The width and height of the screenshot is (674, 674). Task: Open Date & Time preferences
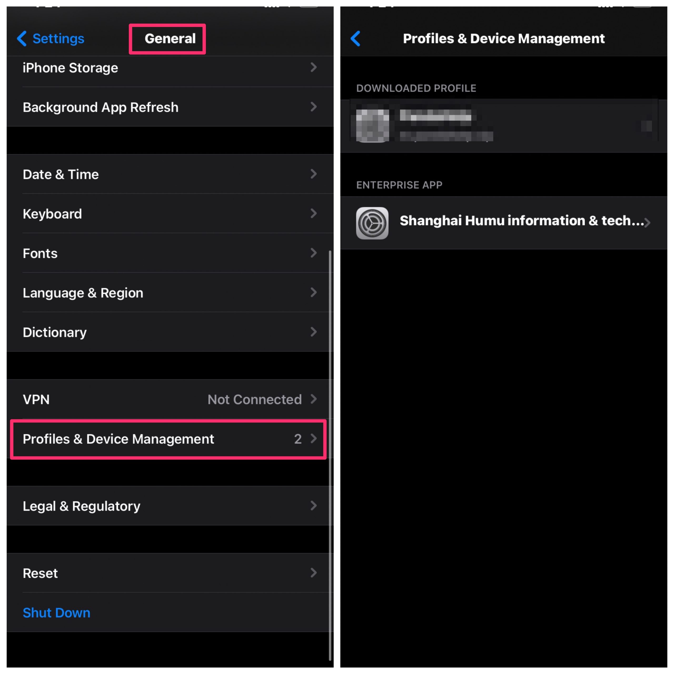(168, 174)
